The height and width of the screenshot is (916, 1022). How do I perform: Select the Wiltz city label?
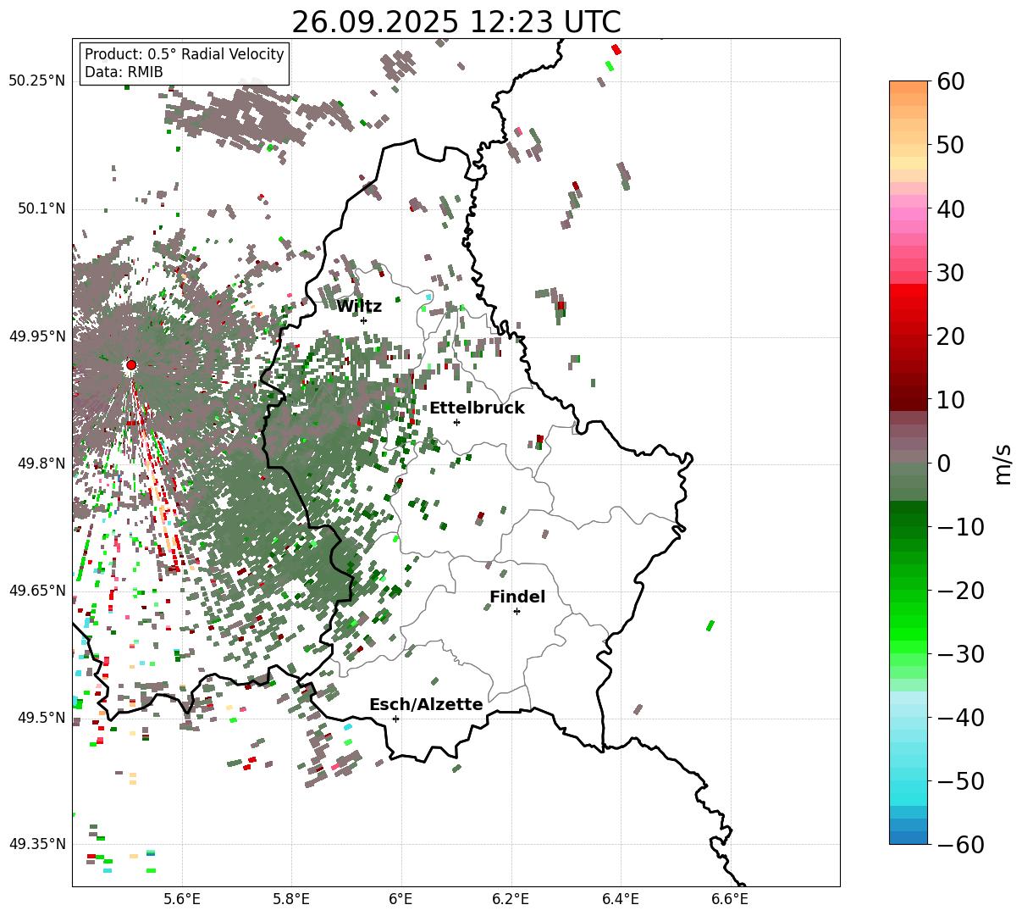[x=359, y=307]
